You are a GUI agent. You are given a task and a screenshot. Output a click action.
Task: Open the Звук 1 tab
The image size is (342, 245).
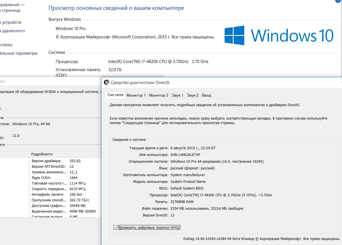pyautogui.click(x=177, y=95)
